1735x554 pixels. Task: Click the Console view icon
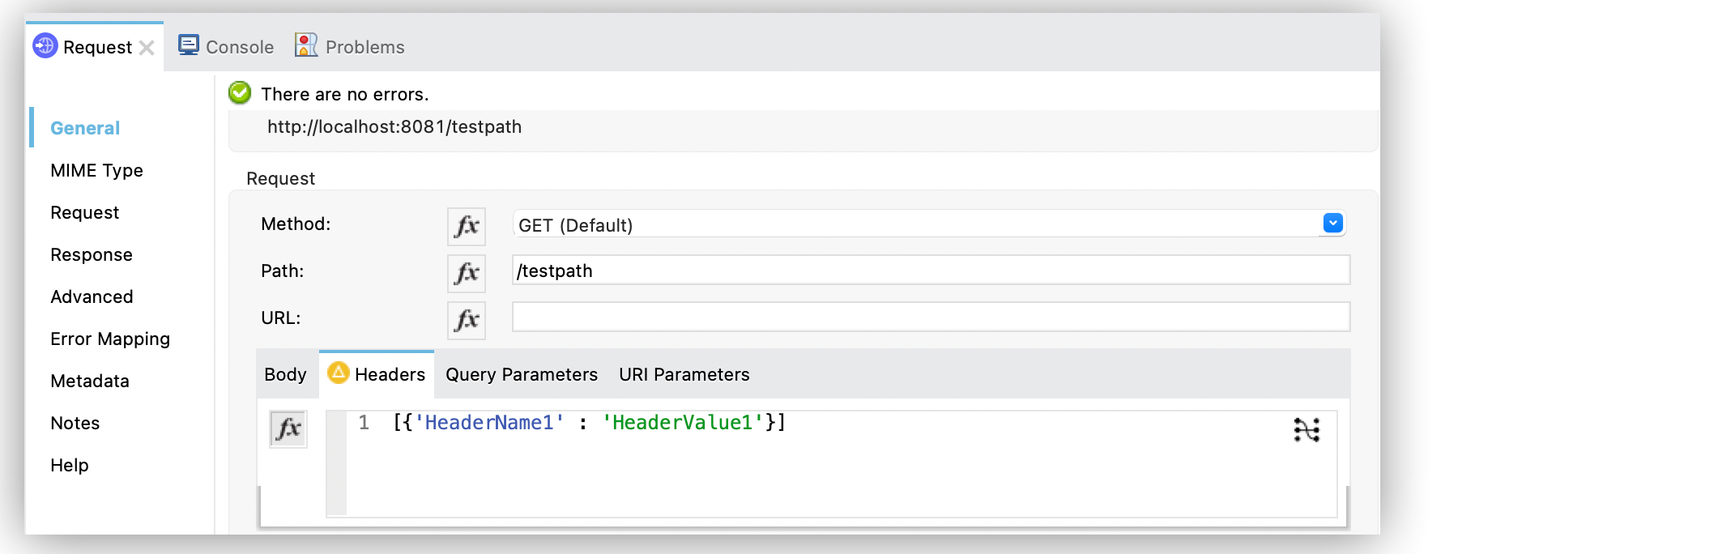pyautogui.click(x=190, y=45)
